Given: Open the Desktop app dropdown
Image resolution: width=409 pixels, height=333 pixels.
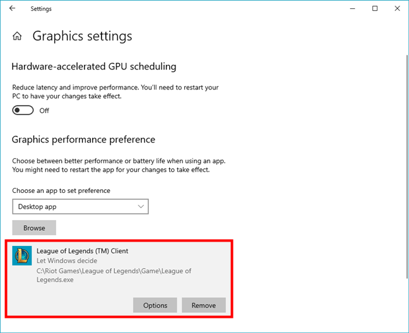Looking at the screenshot, I should (x=80, y=207).
